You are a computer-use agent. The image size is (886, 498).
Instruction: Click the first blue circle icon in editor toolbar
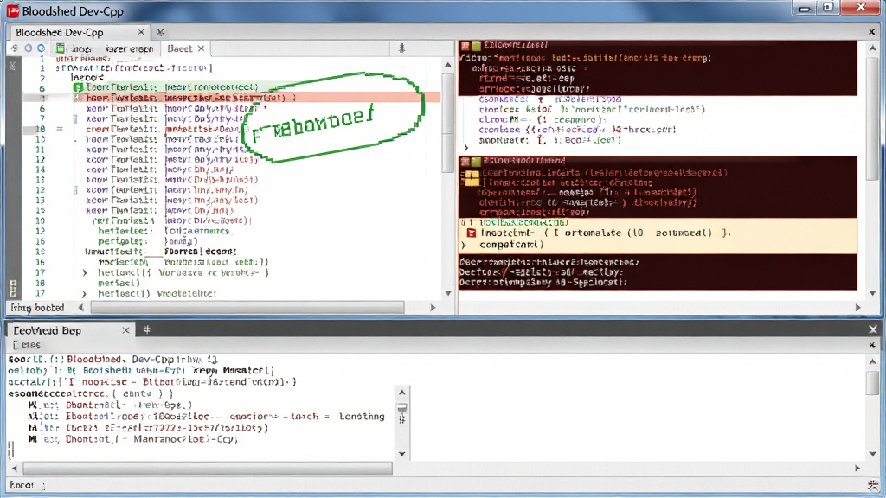click(28, 48)
